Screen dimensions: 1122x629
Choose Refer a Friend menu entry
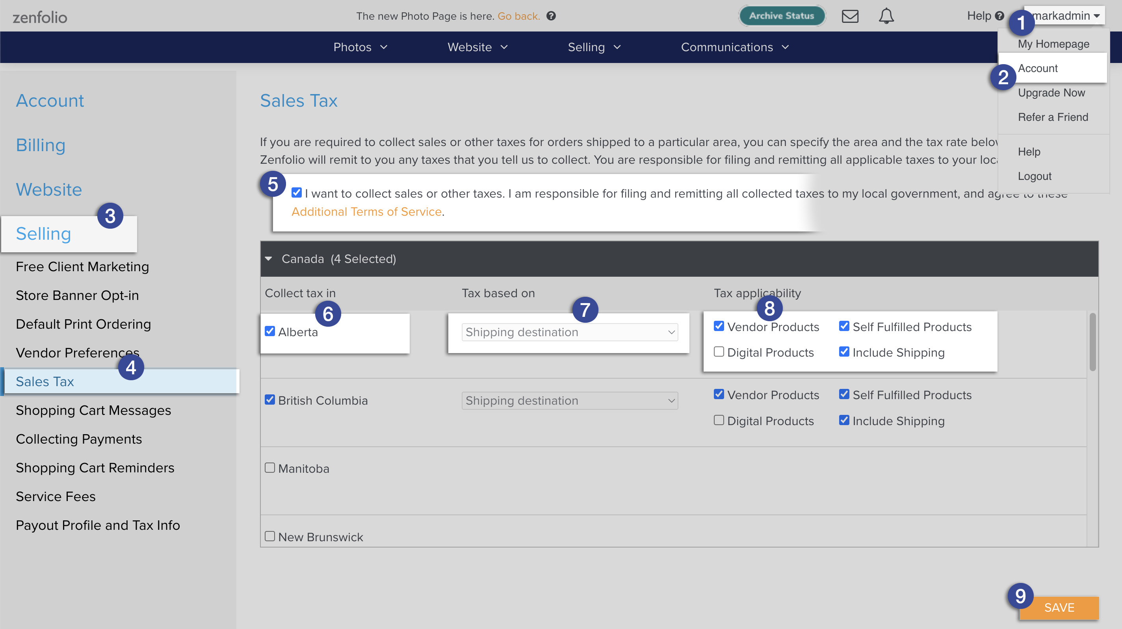1053,117
